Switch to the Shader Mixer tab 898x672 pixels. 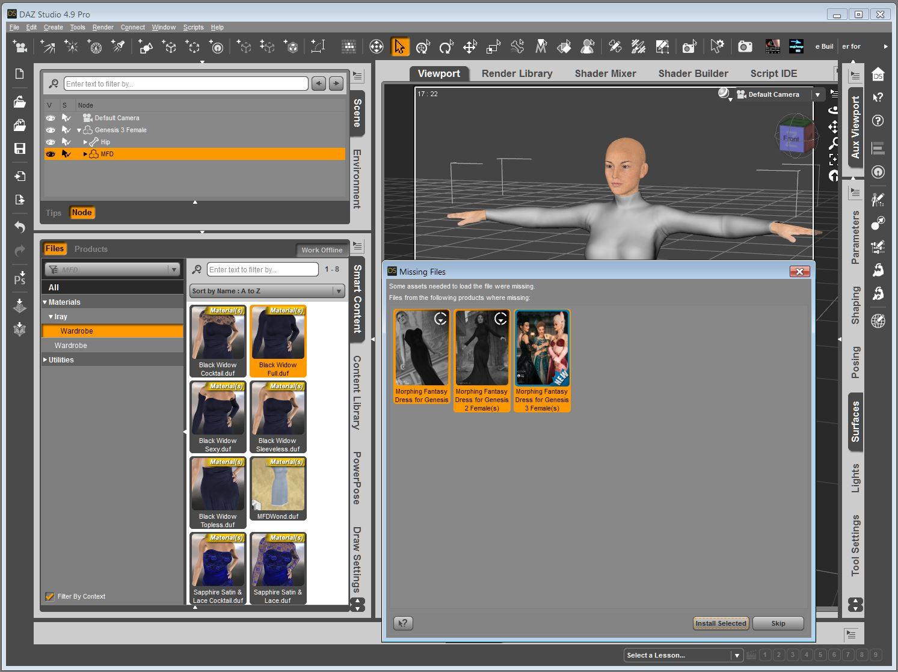click(x=605, y=73)
